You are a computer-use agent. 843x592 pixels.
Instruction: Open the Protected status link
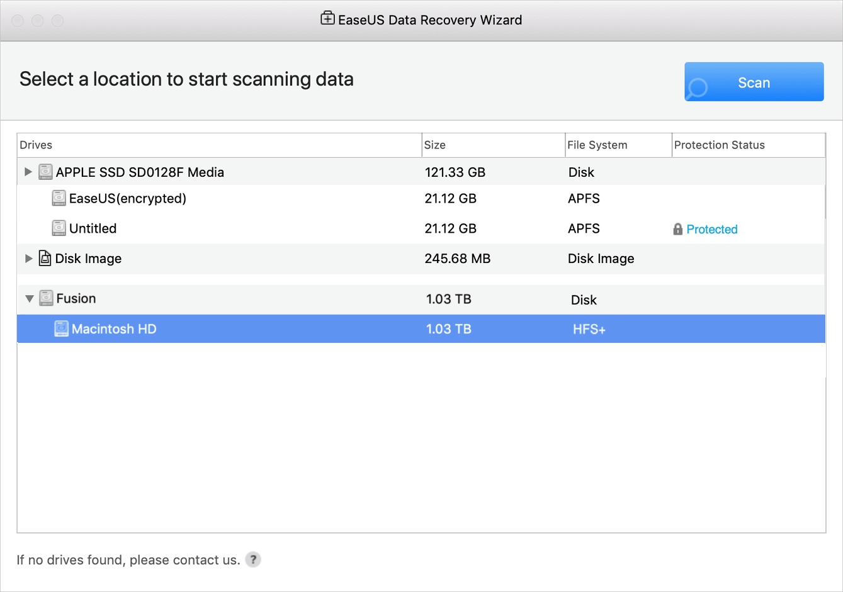tap(711, 230)
